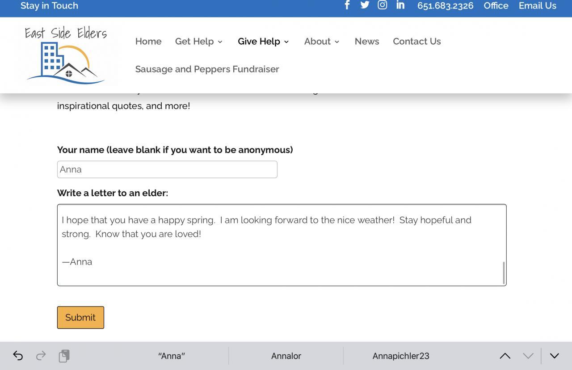The width and height of the screenshot is (572, 370).
Task: Open the Facebook social icon
Action: point(347,5)
